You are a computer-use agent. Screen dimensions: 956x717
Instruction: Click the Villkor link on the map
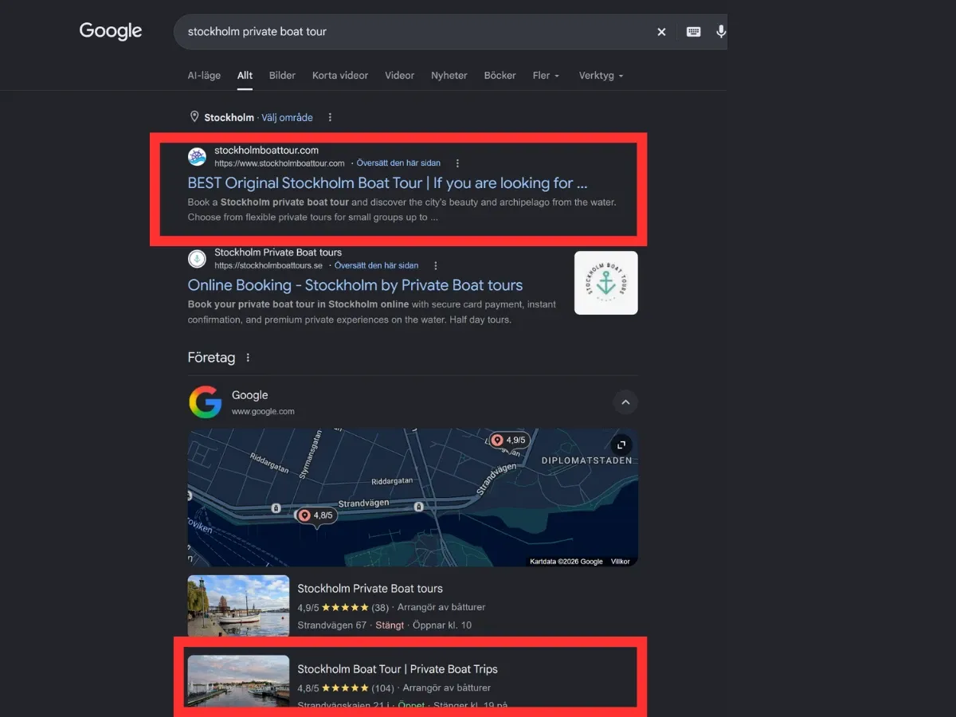pos(620,562)
